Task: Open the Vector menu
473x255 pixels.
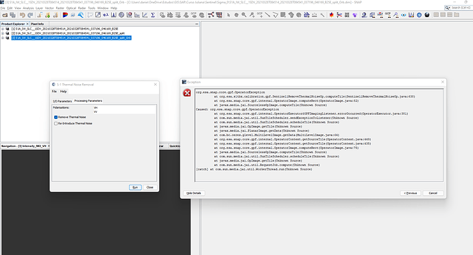Action: pyautogui.click(x=49, y=8)
